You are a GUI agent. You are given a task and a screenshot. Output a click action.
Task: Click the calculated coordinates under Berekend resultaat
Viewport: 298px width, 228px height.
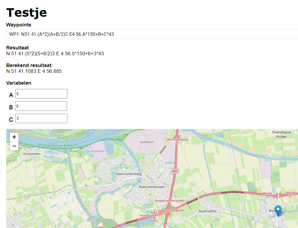[34, 71]
